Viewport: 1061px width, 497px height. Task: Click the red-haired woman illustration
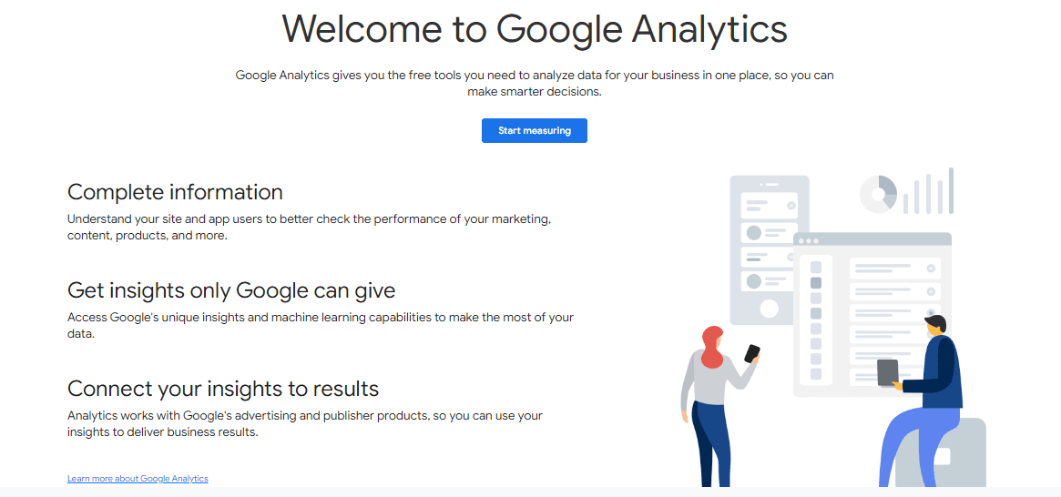pos(716,406)
